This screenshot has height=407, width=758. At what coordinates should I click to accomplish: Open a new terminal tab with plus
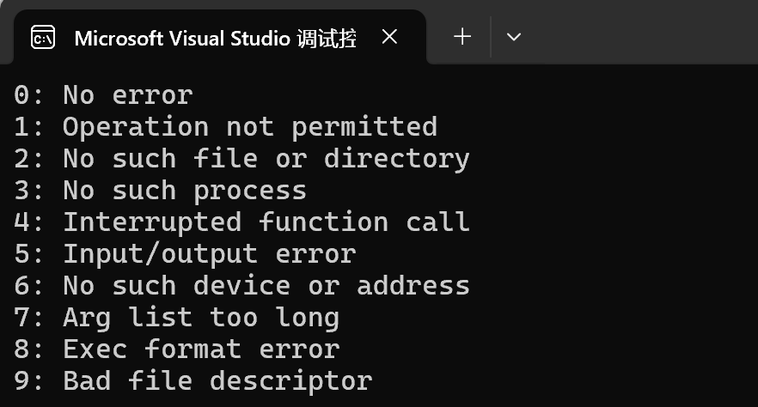tap(462, 37)
